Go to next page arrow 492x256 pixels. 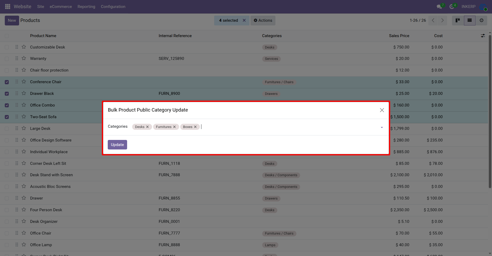(442, 20)
